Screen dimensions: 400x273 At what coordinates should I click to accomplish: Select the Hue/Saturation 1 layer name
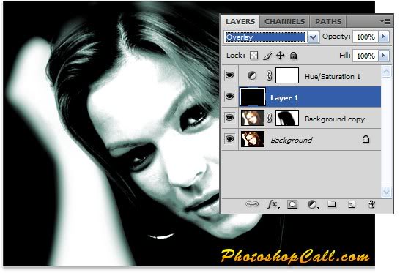(x=333, y=76)
